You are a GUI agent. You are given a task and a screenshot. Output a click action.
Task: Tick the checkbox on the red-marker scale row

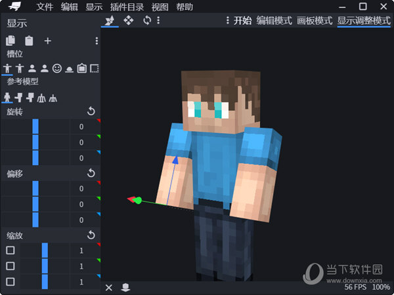point(11,250)
